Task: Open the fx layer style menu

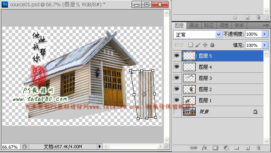Action: pos(204,148)
